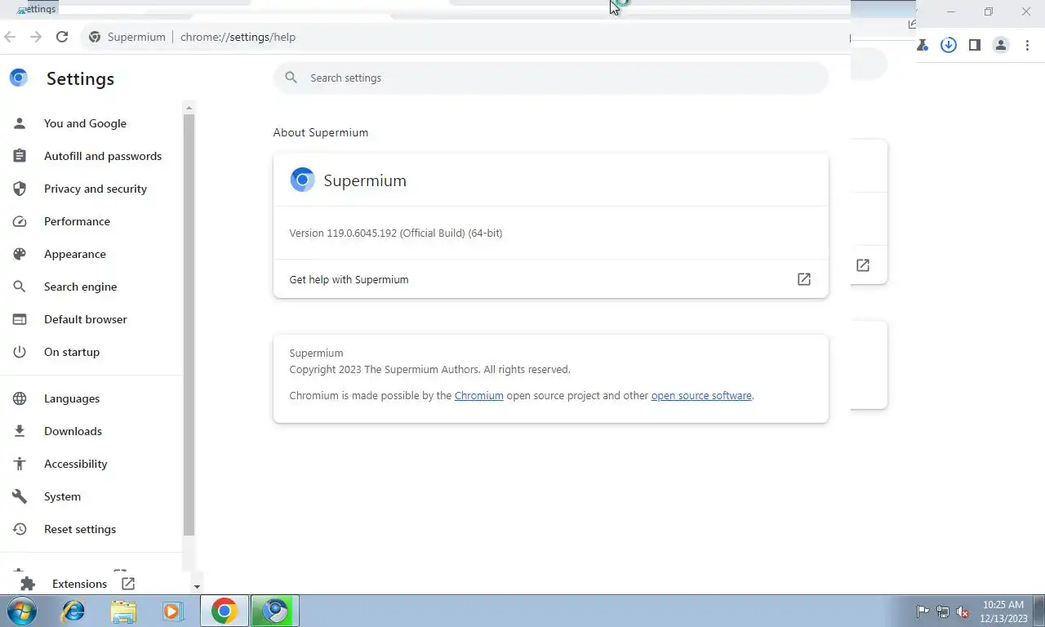Click the sidebar vertical scrollbar thumb
Screen dimensions: 1045x627
coord(189,325)
